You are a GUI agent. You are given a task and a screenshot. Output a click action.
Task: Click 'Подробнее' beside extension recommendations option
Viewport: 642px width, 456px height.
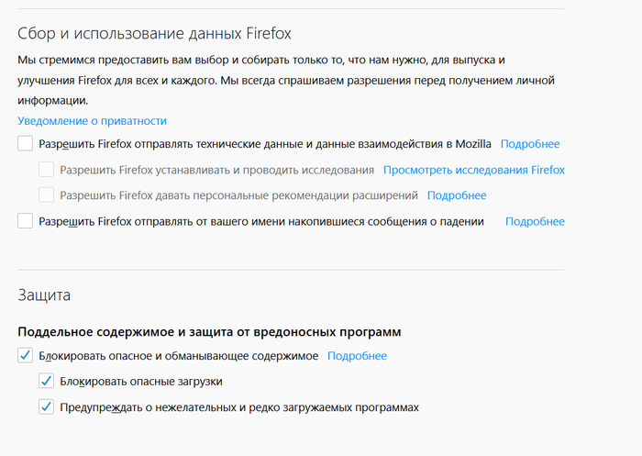click(x=457, y=195)
